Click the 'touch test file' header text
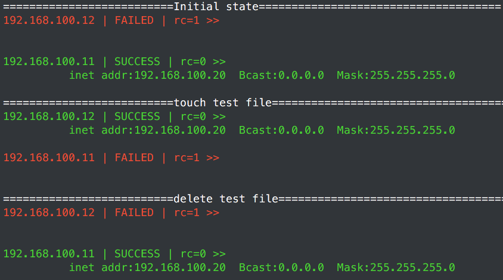This screenshot has height=280, width=503. 223,103
